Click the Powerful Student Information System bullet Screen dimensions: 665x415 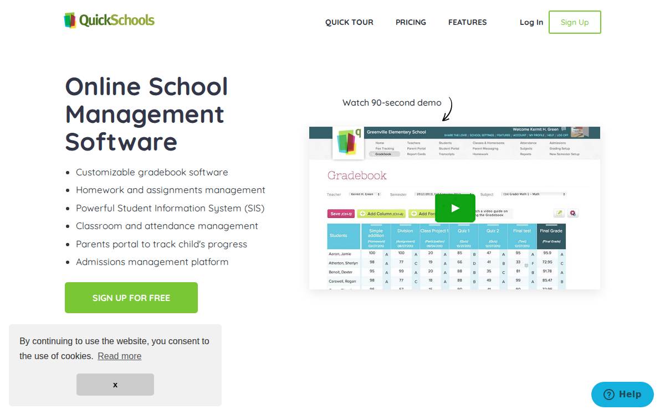170,208
